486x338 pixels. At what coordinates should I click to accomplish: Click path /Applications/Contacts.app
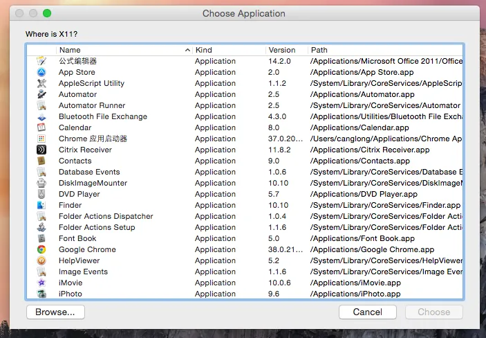click(360, 161)
